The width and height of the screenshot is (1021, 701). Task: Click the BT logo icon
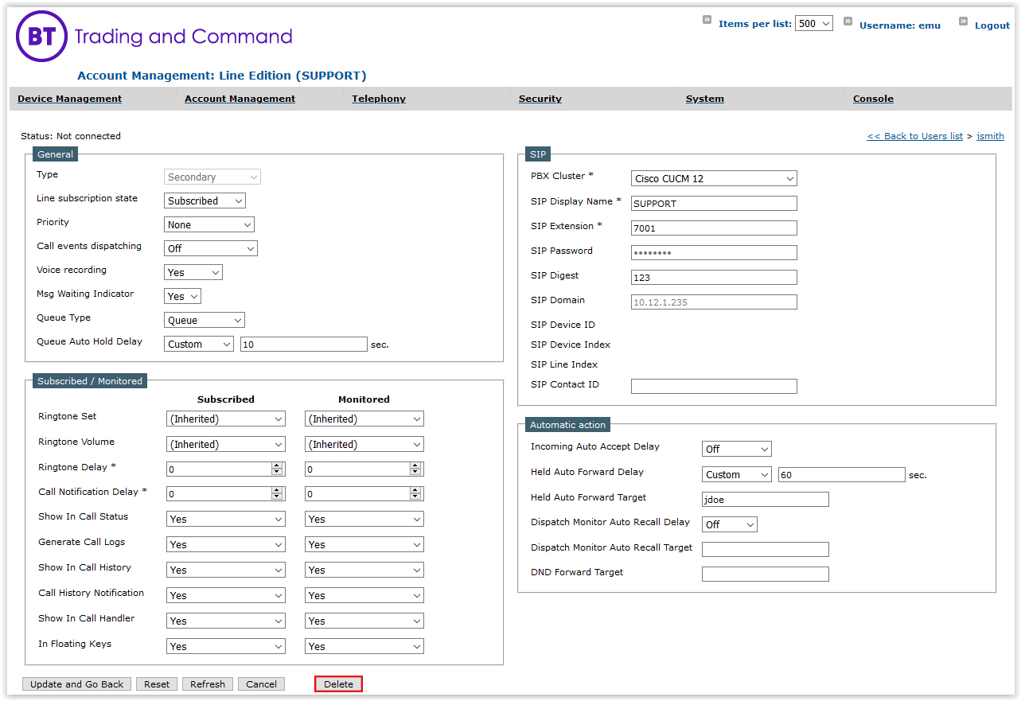click(x=41, y=36)
